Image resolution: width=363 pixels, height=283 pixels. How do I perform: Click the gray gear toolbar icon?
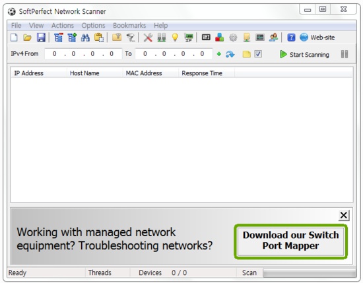click(x=233, y=38)
